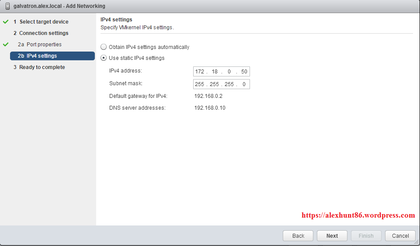Click the 'IPv4 address:' label

point(125,71)
